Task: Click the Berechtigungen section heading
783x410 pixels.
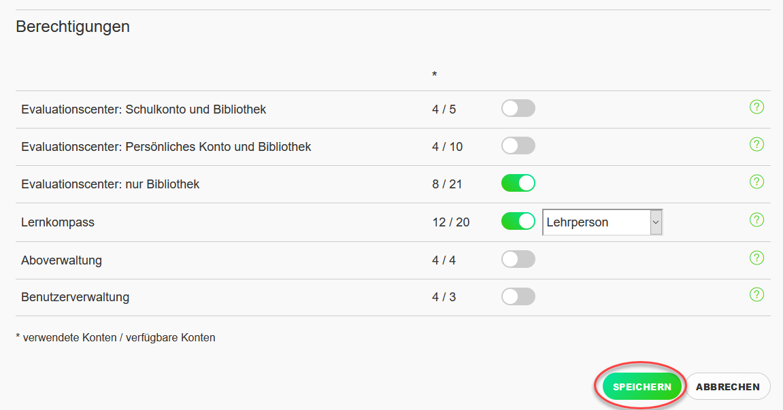Action: 73,27
